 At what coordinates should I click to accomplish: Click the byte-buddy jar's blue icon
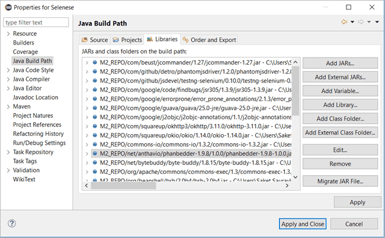[95, 163]
